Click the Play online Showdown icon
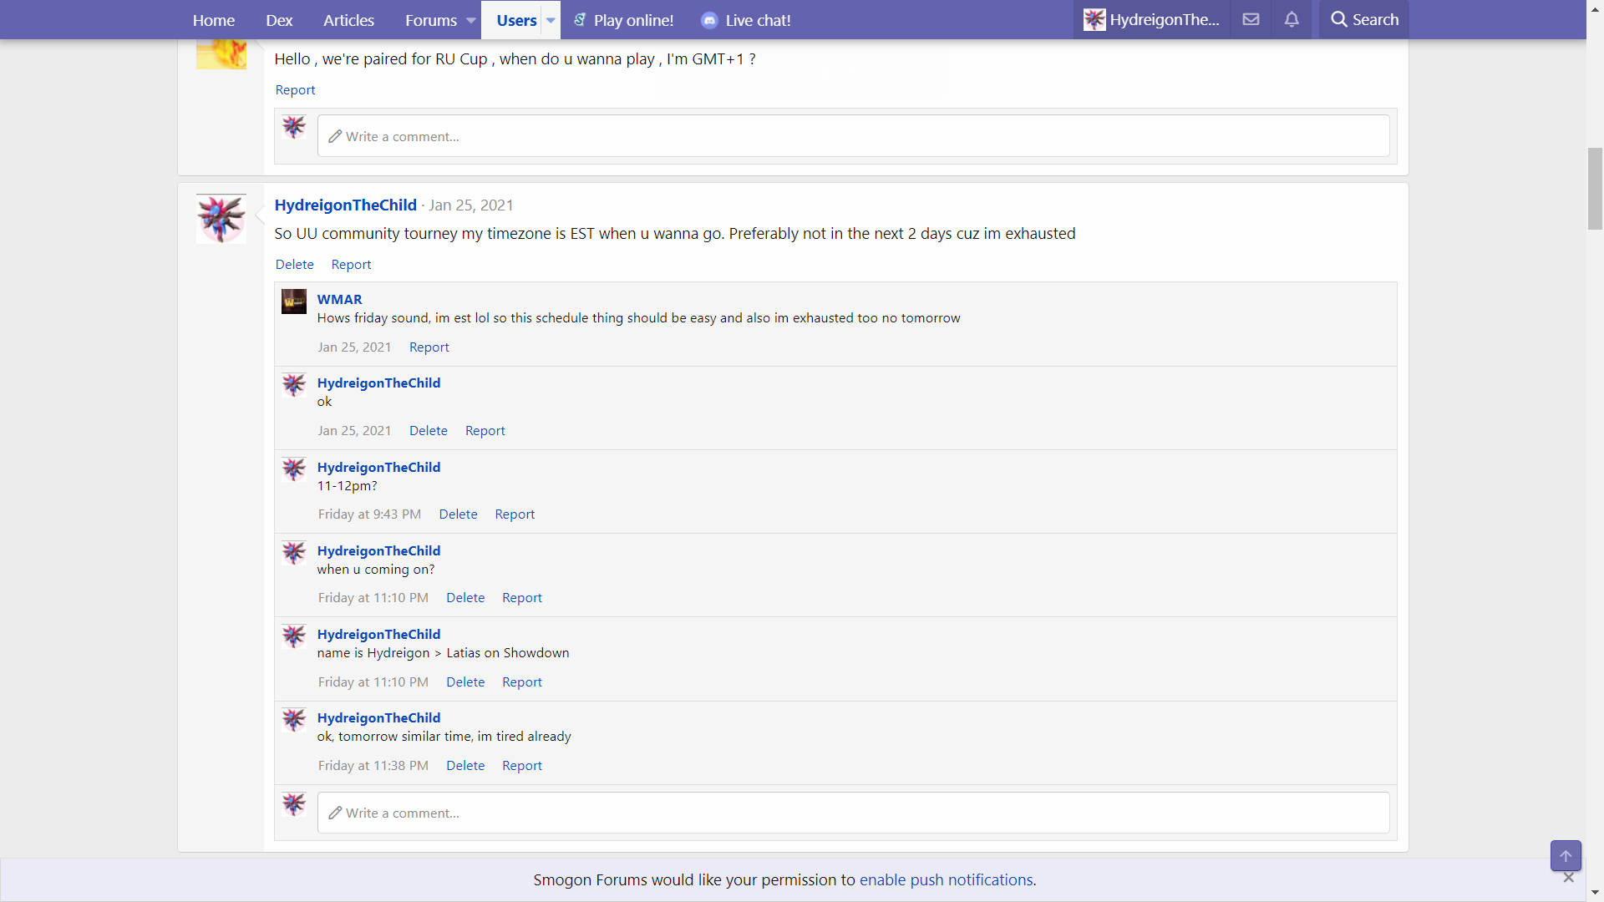Screen dimensions: 1604x902 [579, 20]
